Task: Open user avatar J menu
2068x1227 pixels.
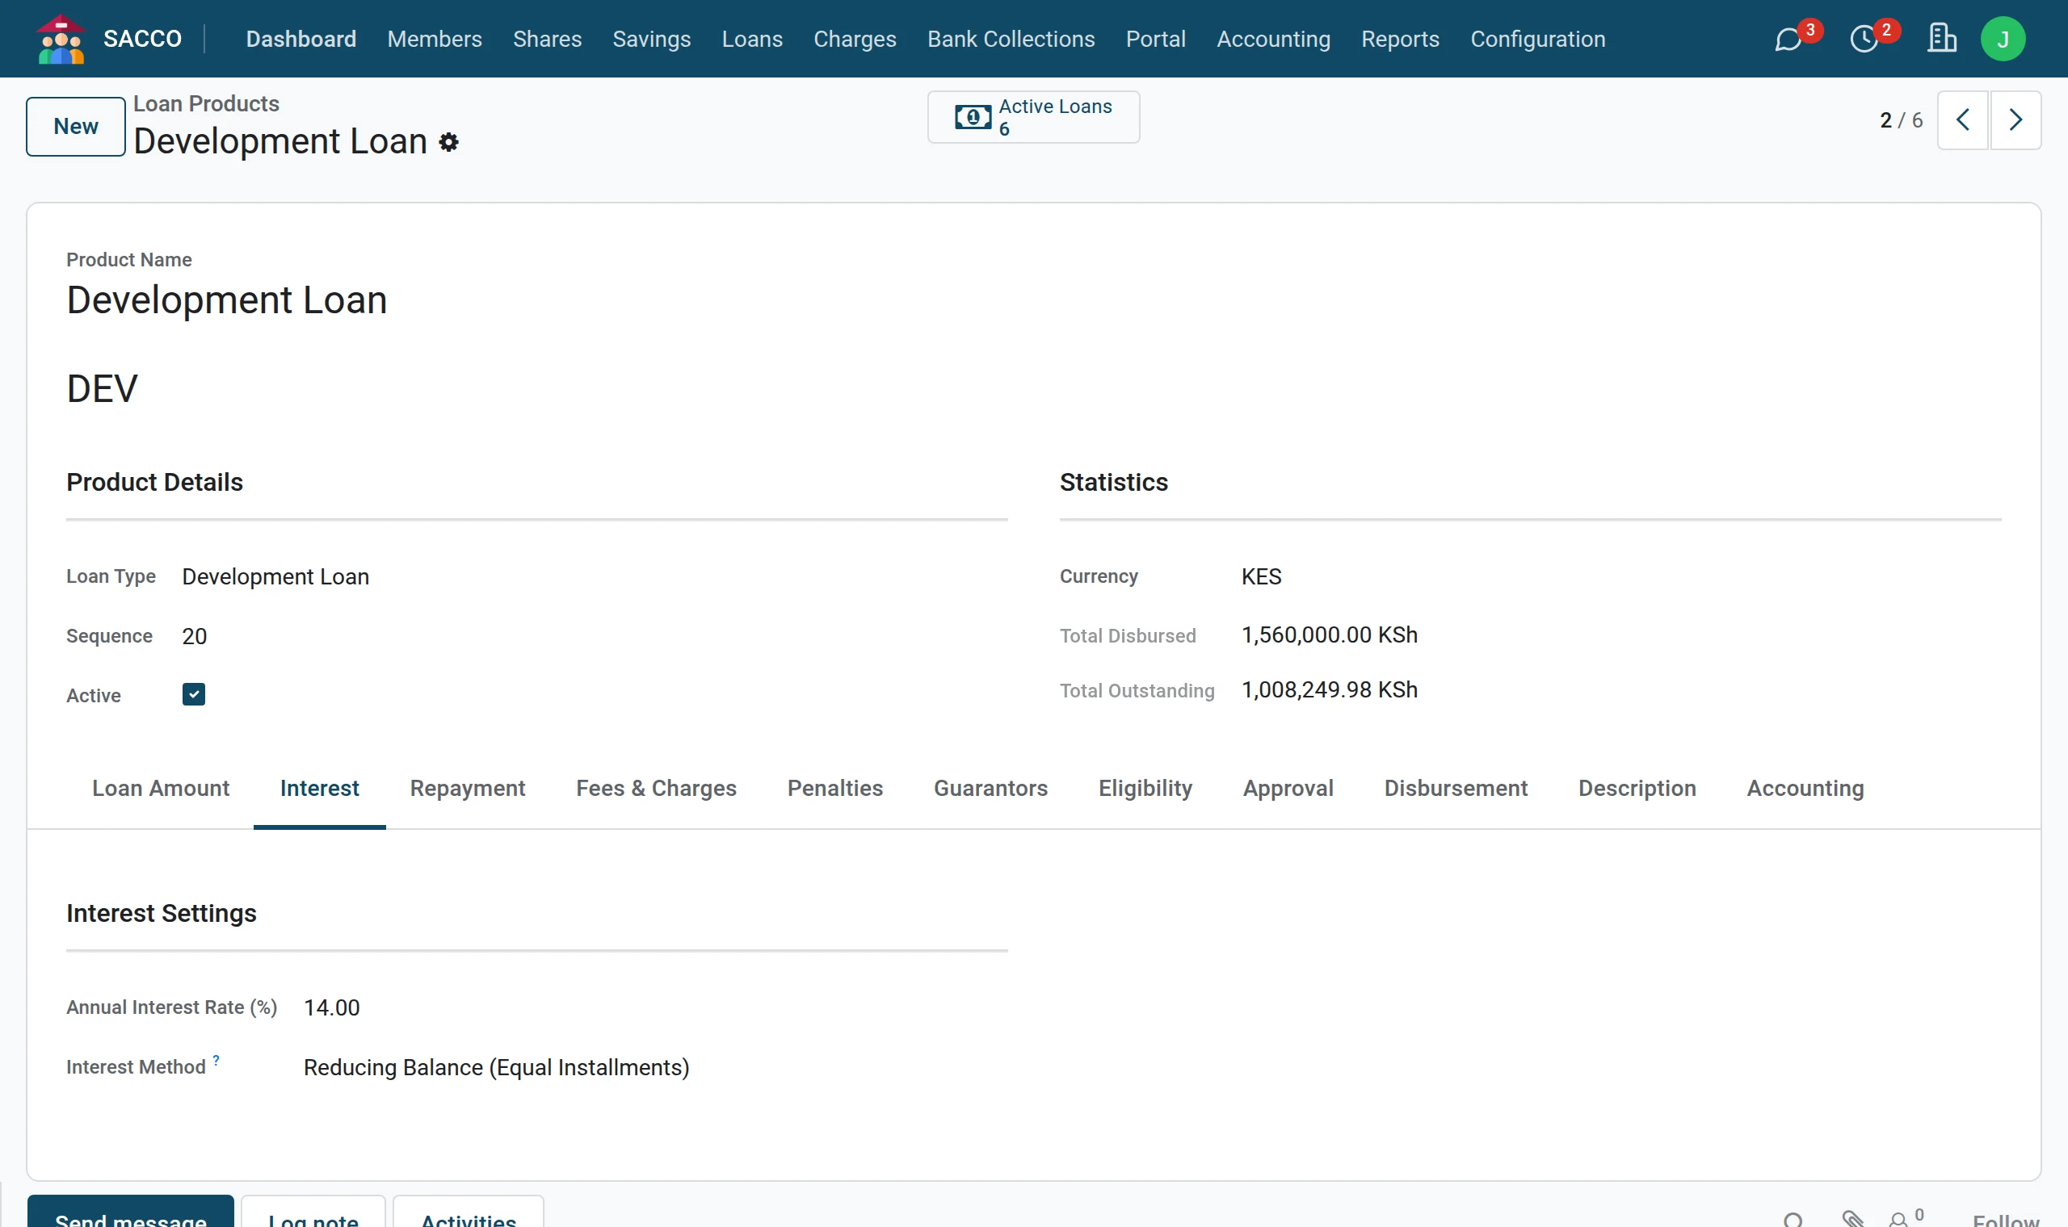Action: coord(2003,39)
